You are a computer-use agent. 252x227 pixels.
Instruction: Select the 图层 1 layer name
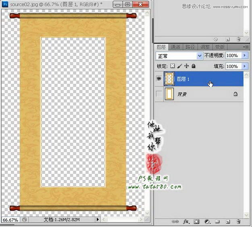(x=183, y=79)
